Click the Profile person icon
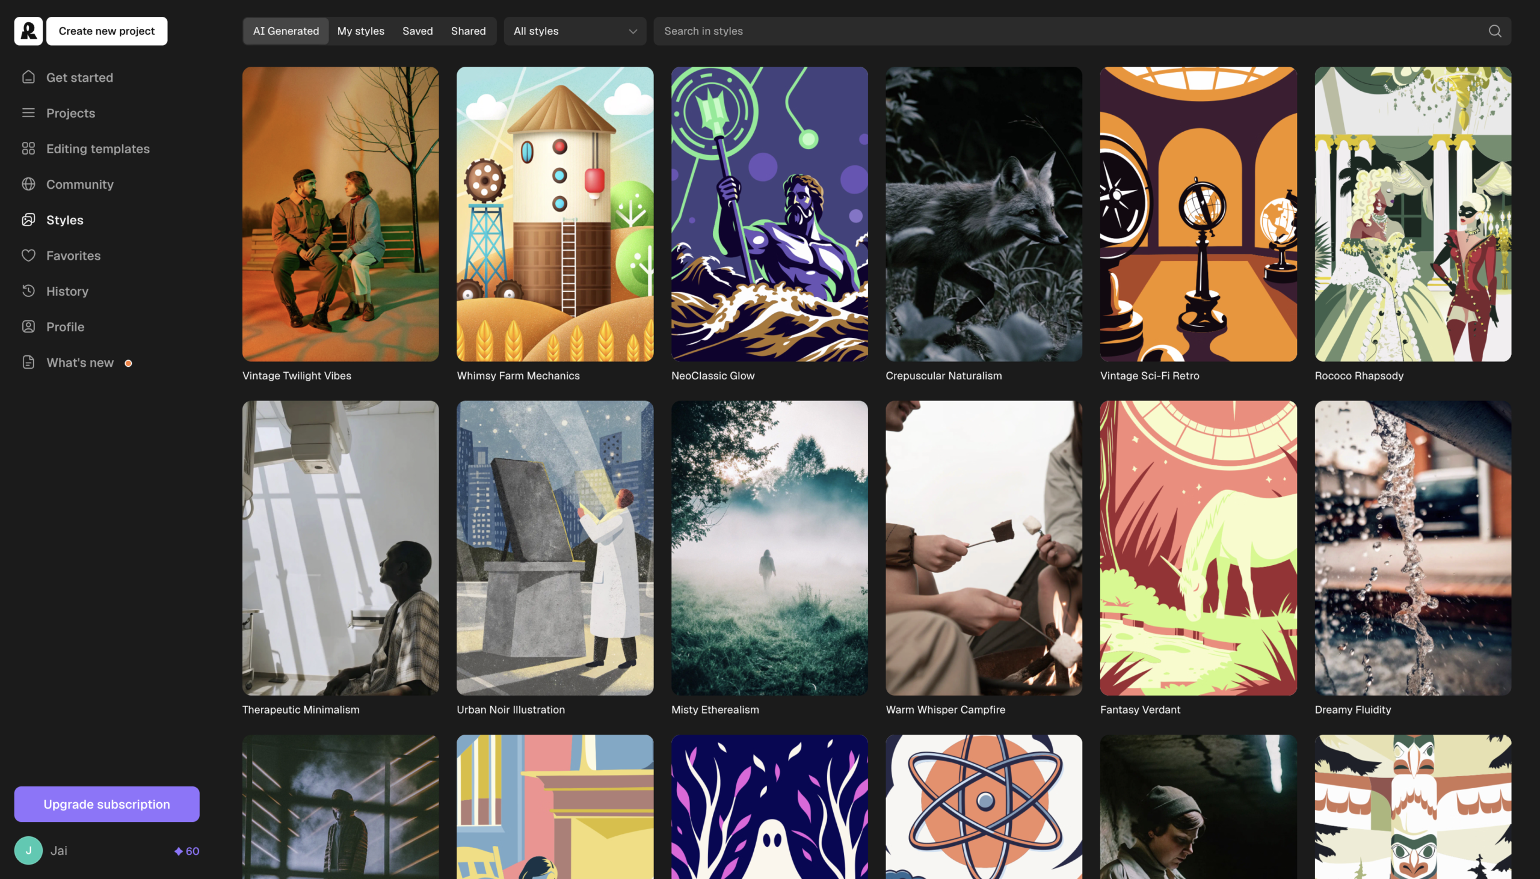 click(28, 326)
